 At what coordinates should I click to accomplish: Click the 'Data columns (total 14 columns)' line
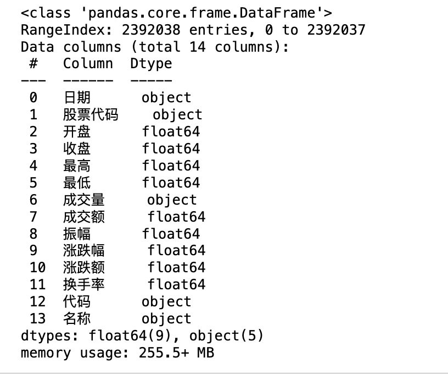coord(154,46)
